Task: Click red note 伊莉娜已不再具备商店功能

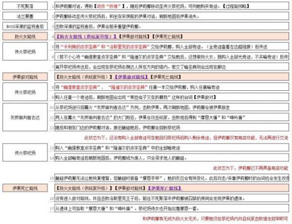Action: coord(251,168)
